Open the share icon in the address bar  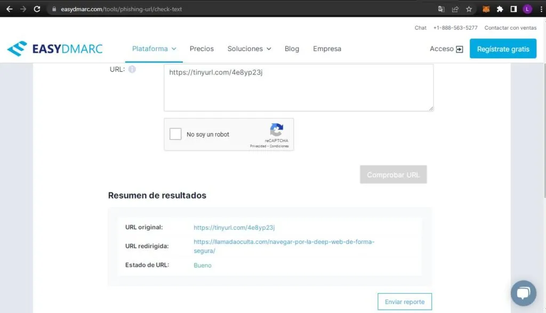454,9
